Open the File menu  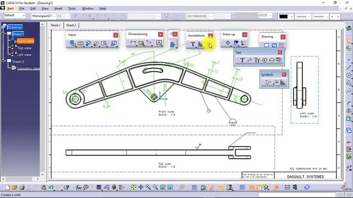click(22, 9)
